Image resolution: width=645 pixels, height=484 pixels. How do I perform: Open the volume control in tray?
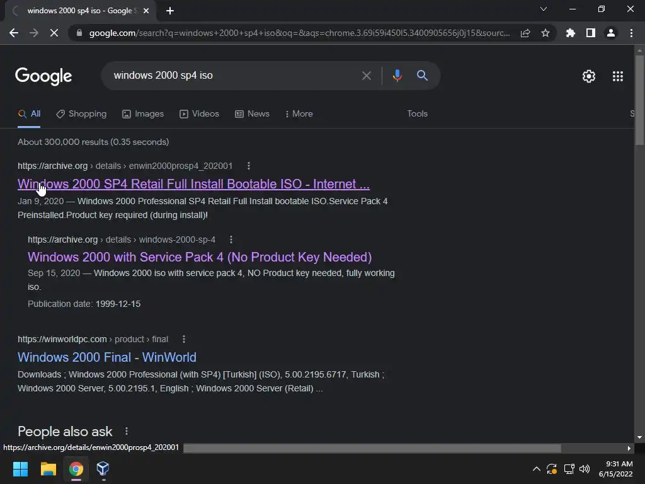[x=584, y=469]
